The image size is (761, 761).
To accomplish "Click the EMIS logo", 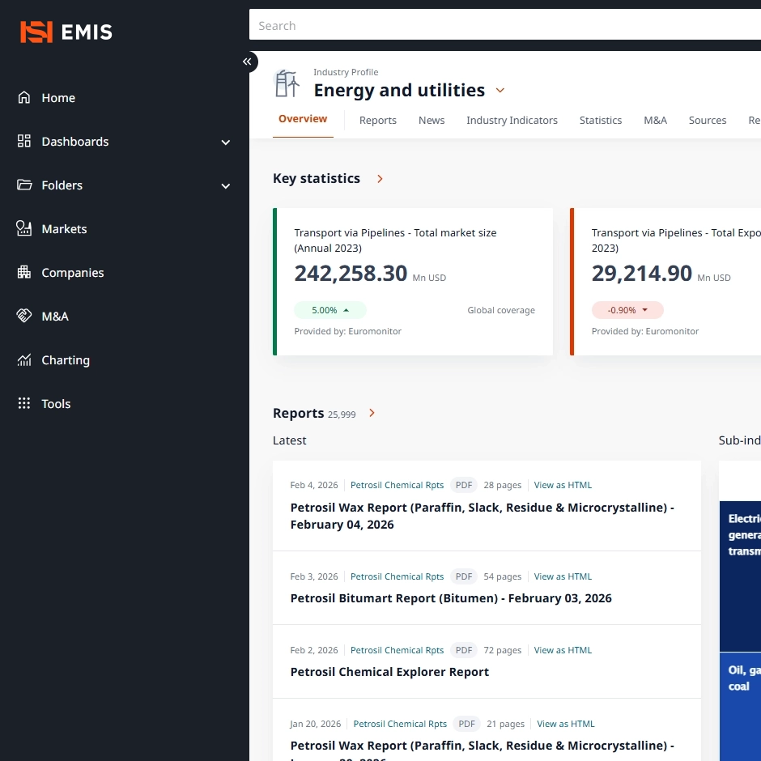I will [66, 32].
